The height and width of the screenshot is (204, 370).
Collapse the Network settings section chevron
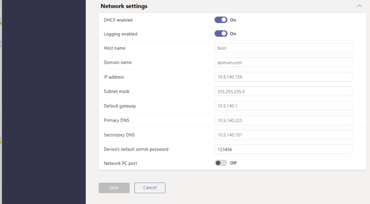point(359,6)
